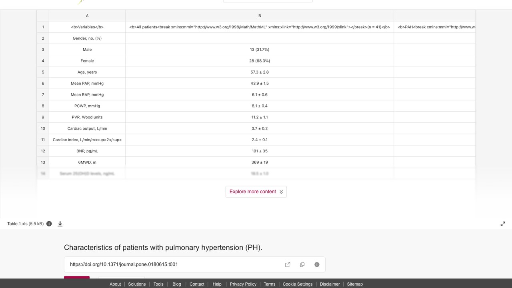Open Tools footer link
This screenshot has height=288, width=512.
pos(158,284)
